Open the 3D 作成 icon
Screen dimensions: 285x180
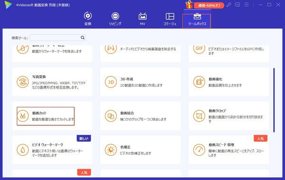click(111, 82)
